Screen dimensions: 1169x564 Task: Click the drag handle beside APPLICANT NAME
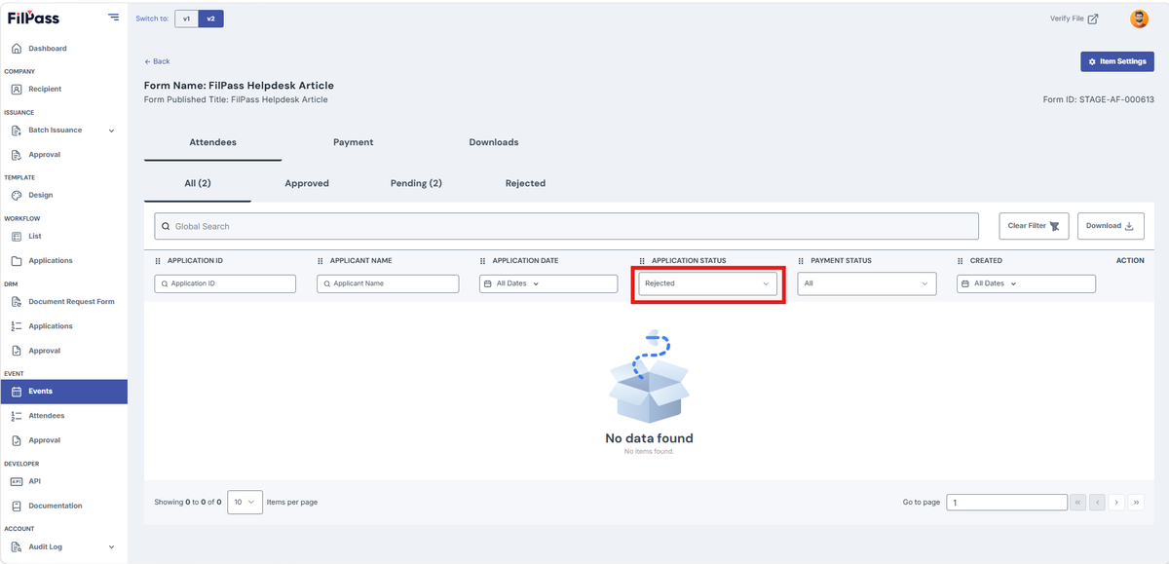[321, 261]
